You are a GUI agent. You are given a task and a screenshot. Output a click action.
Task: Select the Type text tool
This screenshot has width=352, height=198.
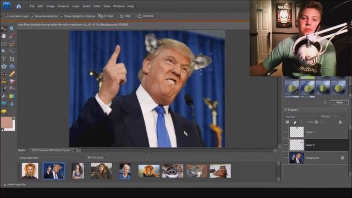click(x=4, y=59)
